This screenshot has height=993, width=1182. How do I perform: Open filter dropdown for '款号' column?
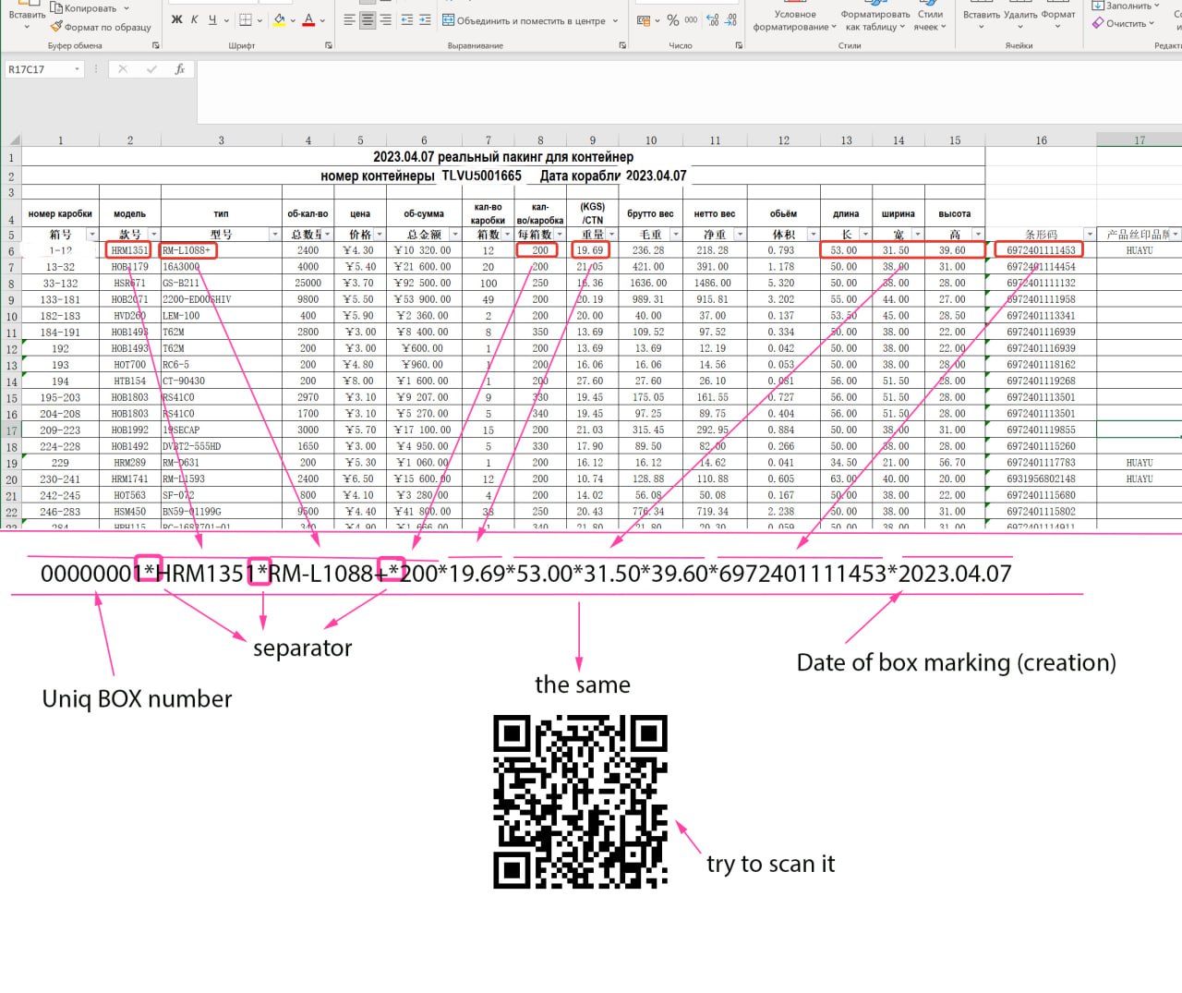coord(154,235)
